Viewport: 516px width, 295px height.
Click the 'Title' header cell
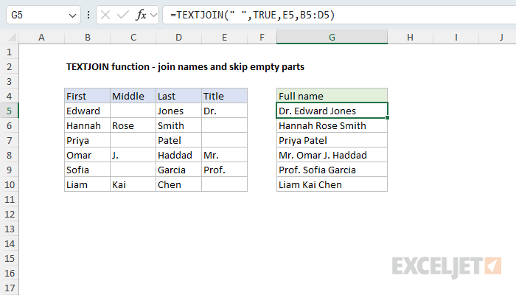point(224,96)
